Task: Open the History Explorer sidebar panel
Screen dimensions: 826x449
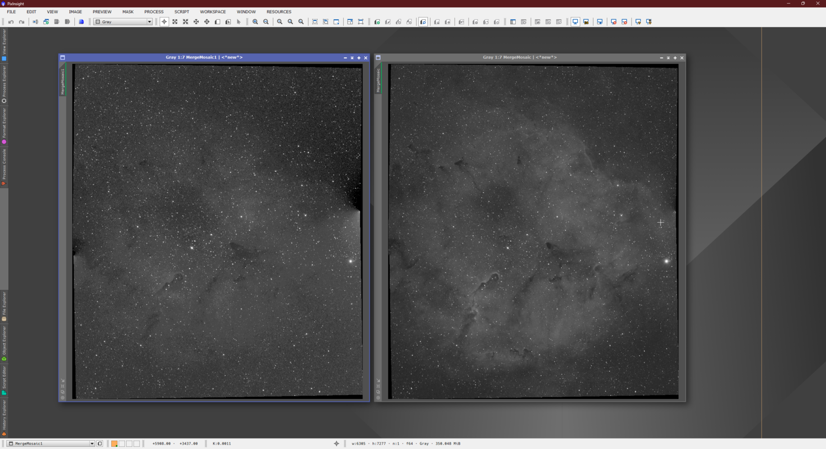Action: tap(4, 417)
